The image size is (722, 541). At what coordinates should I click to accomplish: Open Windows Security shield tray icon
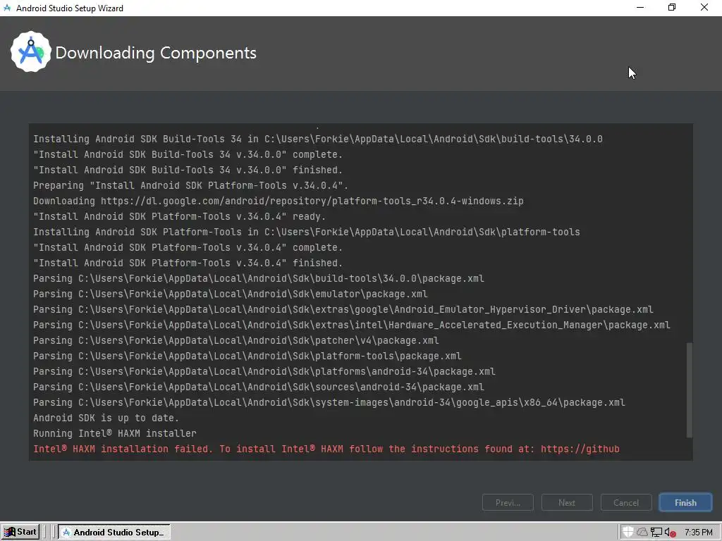pos(628,533)
